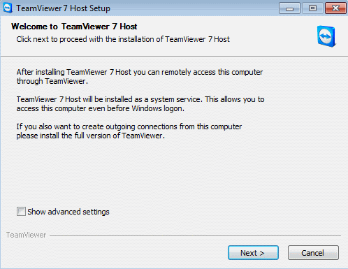Click the "Welcome to TeamViewer 7 Host" heading

tap(74, 27)
